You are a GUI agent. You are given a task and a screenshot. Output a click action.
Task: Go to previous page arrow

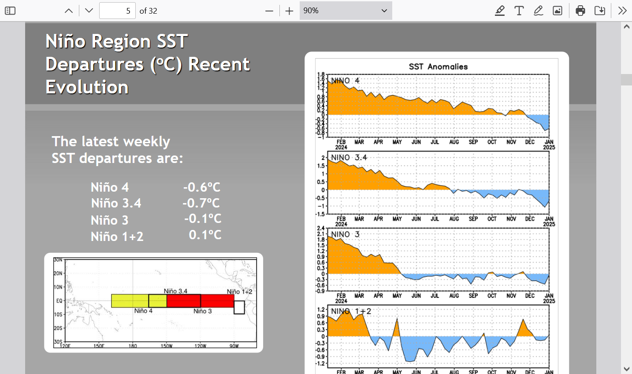(x=69, y=11)
